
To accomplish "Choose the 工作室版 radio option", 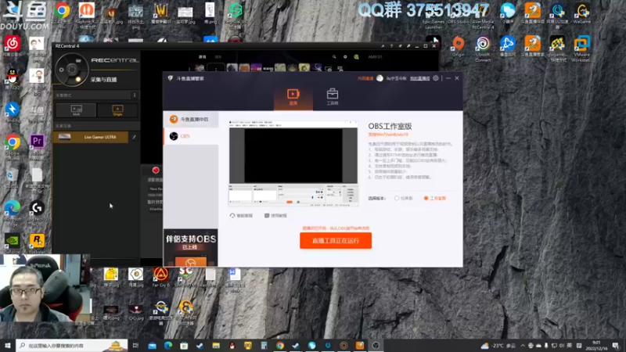I will coord(434,198).
